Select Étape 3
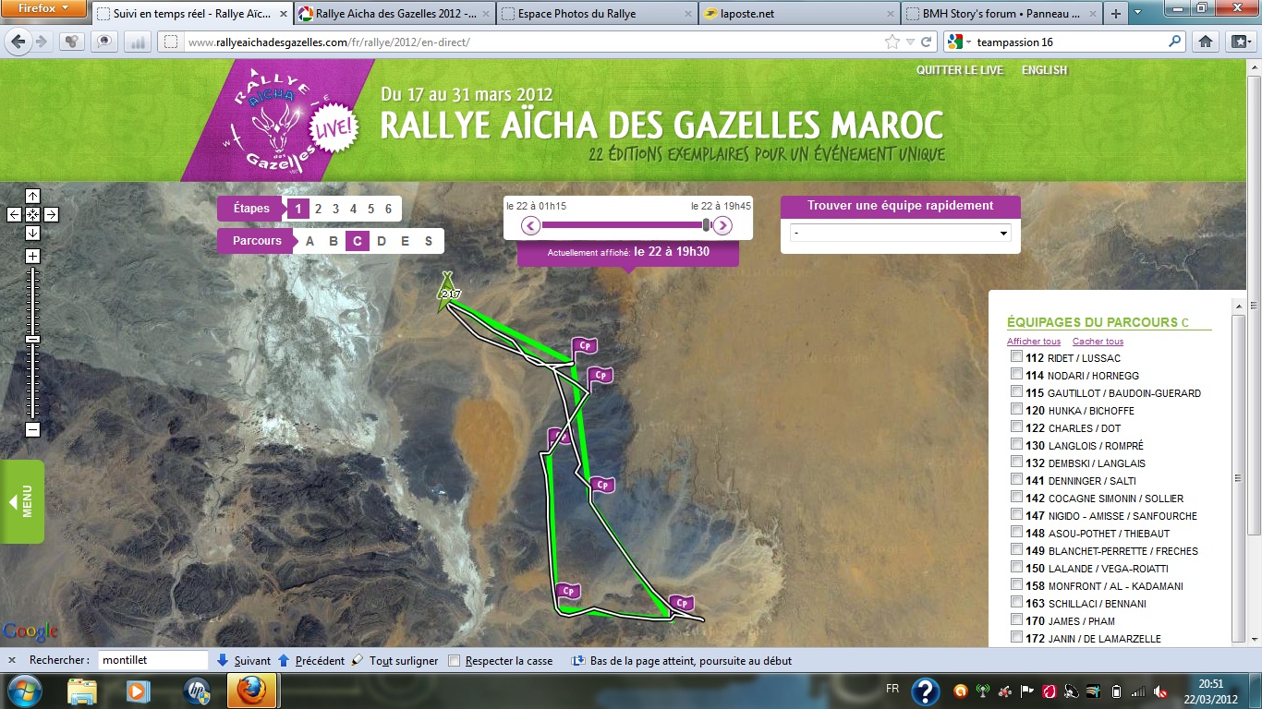This screenshot has height=709, width=1262. [335, 209]
